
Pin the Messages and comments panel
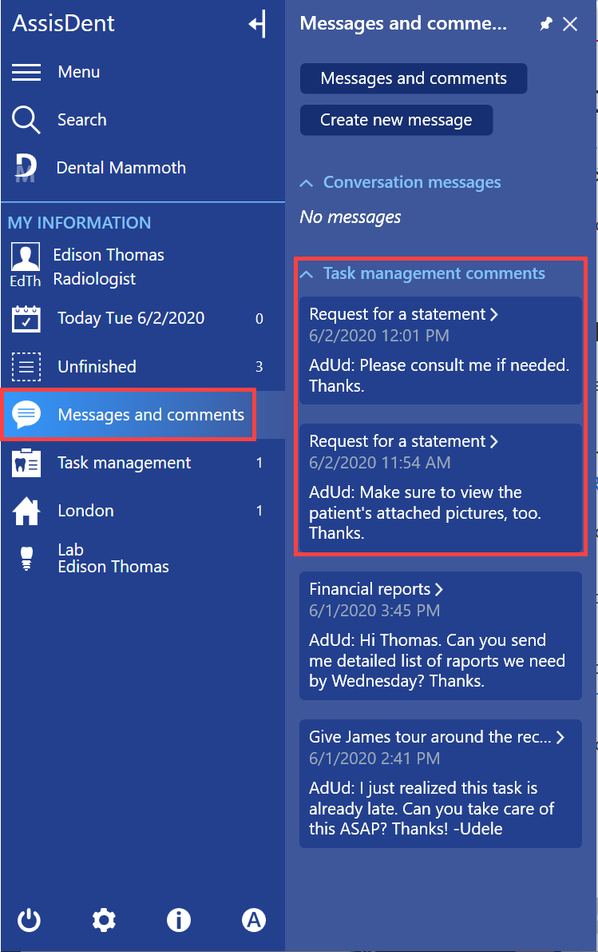point(546,24)
